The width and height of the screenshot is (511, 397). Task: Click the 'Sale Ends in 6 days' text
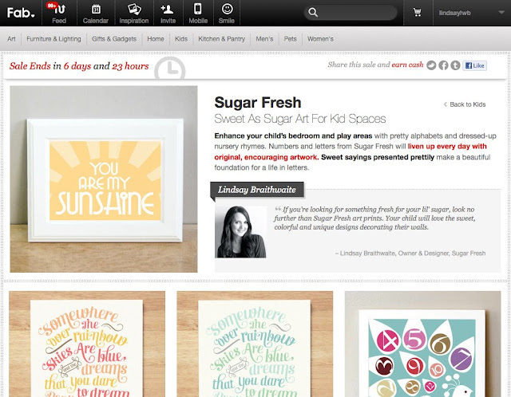79,66
